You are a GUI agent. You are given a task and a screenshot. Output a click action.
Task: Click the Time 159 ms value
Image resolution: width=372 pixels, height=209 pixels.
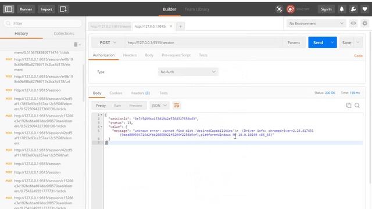point(355,93)
